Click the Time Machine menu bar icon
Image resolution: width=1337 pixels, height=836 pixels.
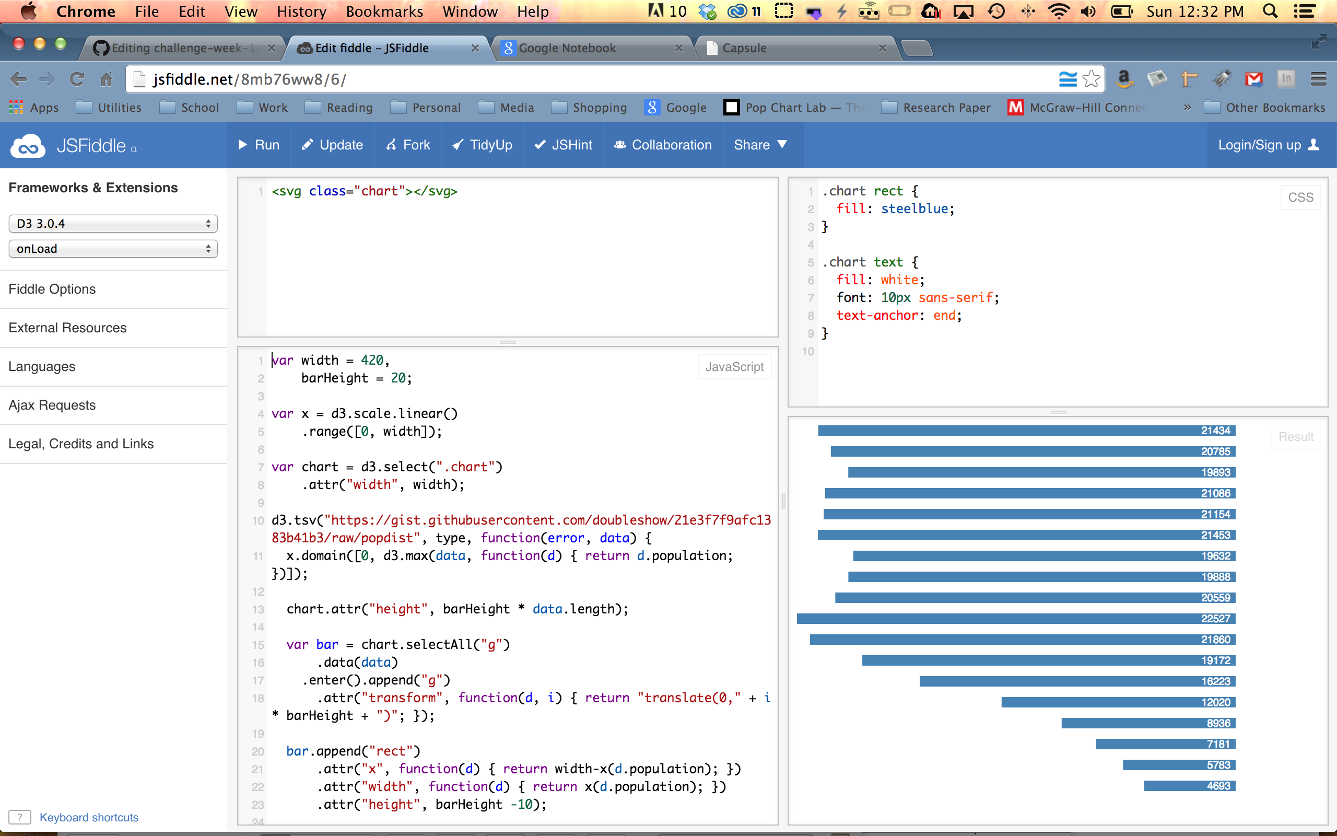coord(996,11)
